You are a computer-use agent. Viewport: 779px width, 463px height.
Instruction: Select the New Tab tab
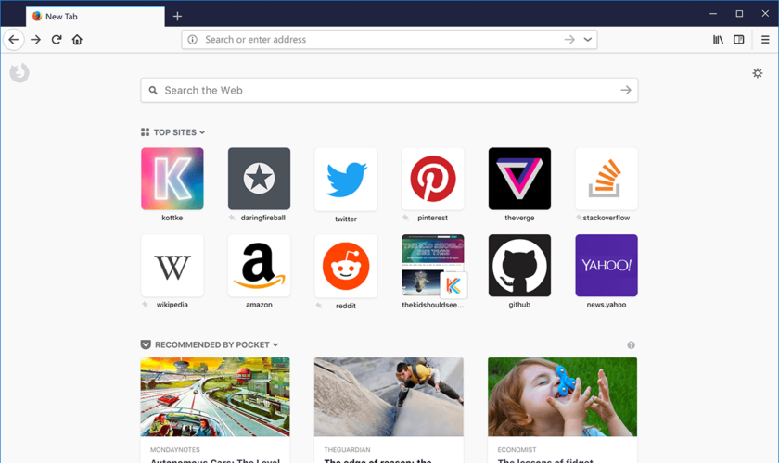click(x=96, y=17)
